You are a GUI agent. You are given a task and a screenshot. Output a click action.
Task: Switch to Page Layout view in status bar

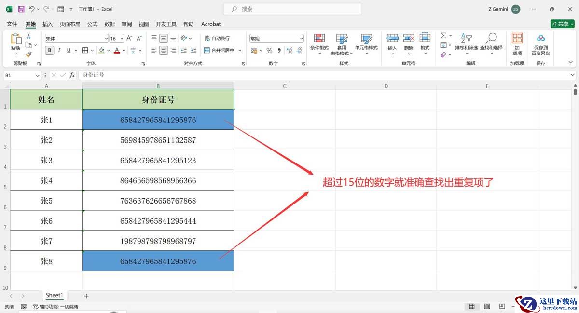coord(487,306)
